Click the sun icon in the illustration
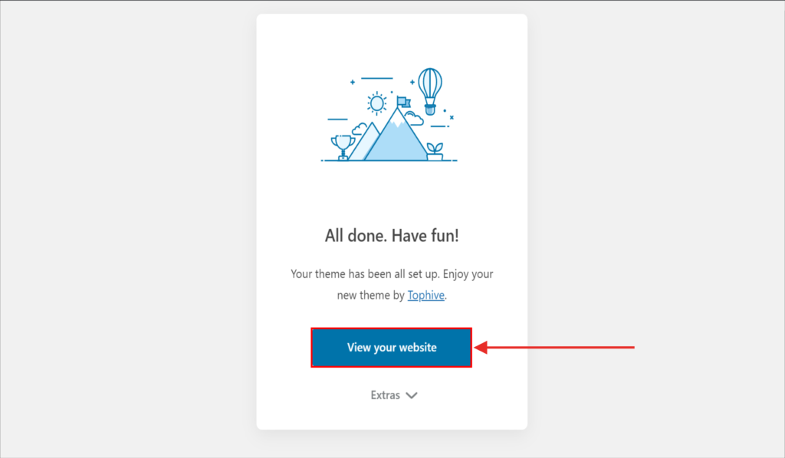Screen dimensions: 785x458 376,102
